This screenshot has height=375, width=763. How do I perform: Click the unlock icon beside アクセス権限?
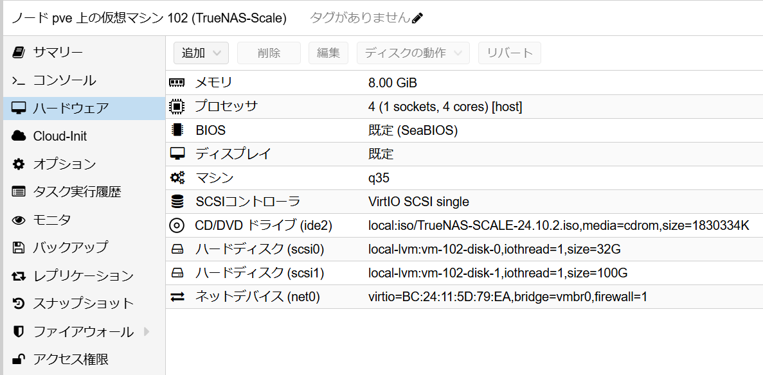(18, 360)
